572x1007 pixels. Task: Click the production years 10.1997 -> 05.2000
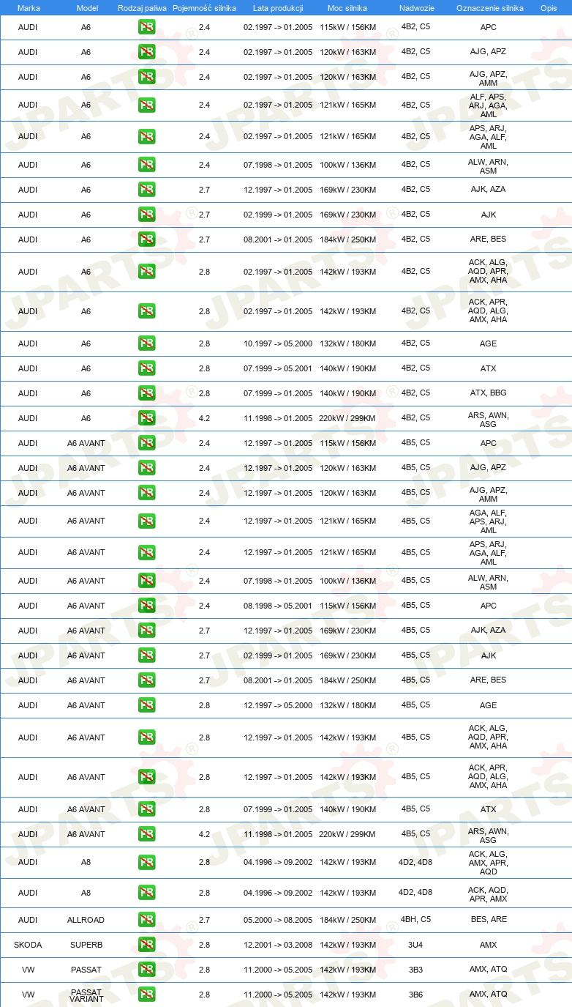278,343
